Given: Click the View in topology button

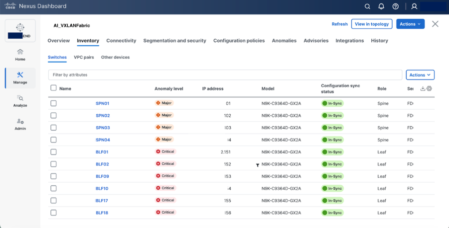Looking at the screenshot, I should (x=372, y=24).
